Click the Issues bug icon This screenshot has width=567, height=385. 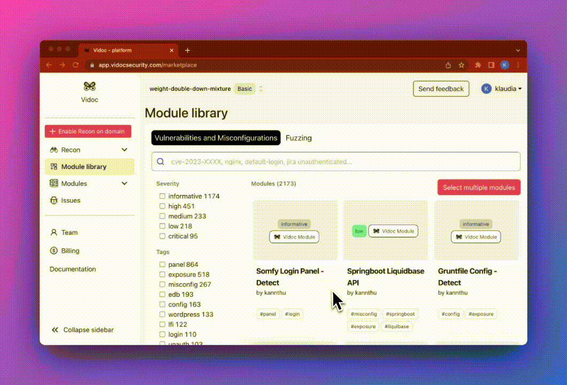click(54, 201)
